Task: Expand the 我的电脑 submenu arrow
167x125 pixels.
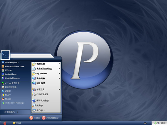Action: (x=59, y=78)
